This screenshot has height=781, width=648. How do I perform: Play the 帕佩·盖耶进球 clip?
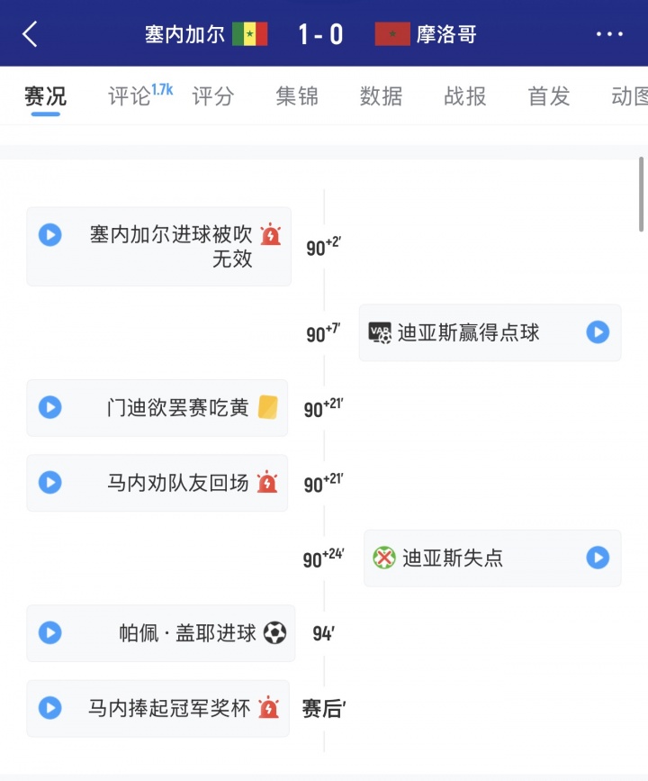[x=49, y=632]
